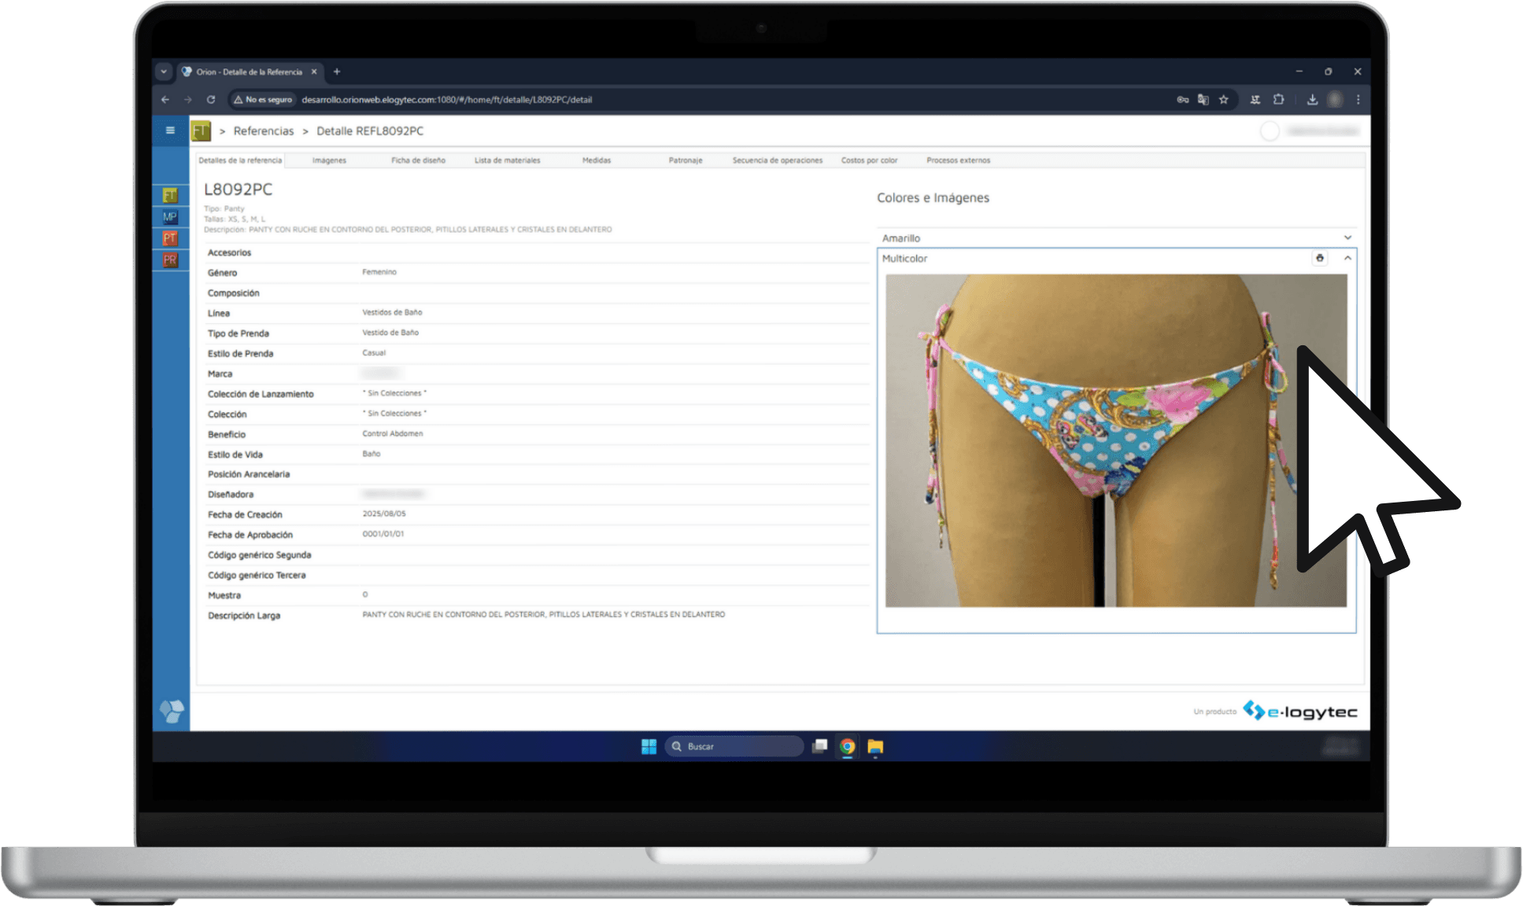Click the Vestidos de Baño Línea value
Image resolution: width=1523 pixels, height=906 pixels.
tap(392, 312)
